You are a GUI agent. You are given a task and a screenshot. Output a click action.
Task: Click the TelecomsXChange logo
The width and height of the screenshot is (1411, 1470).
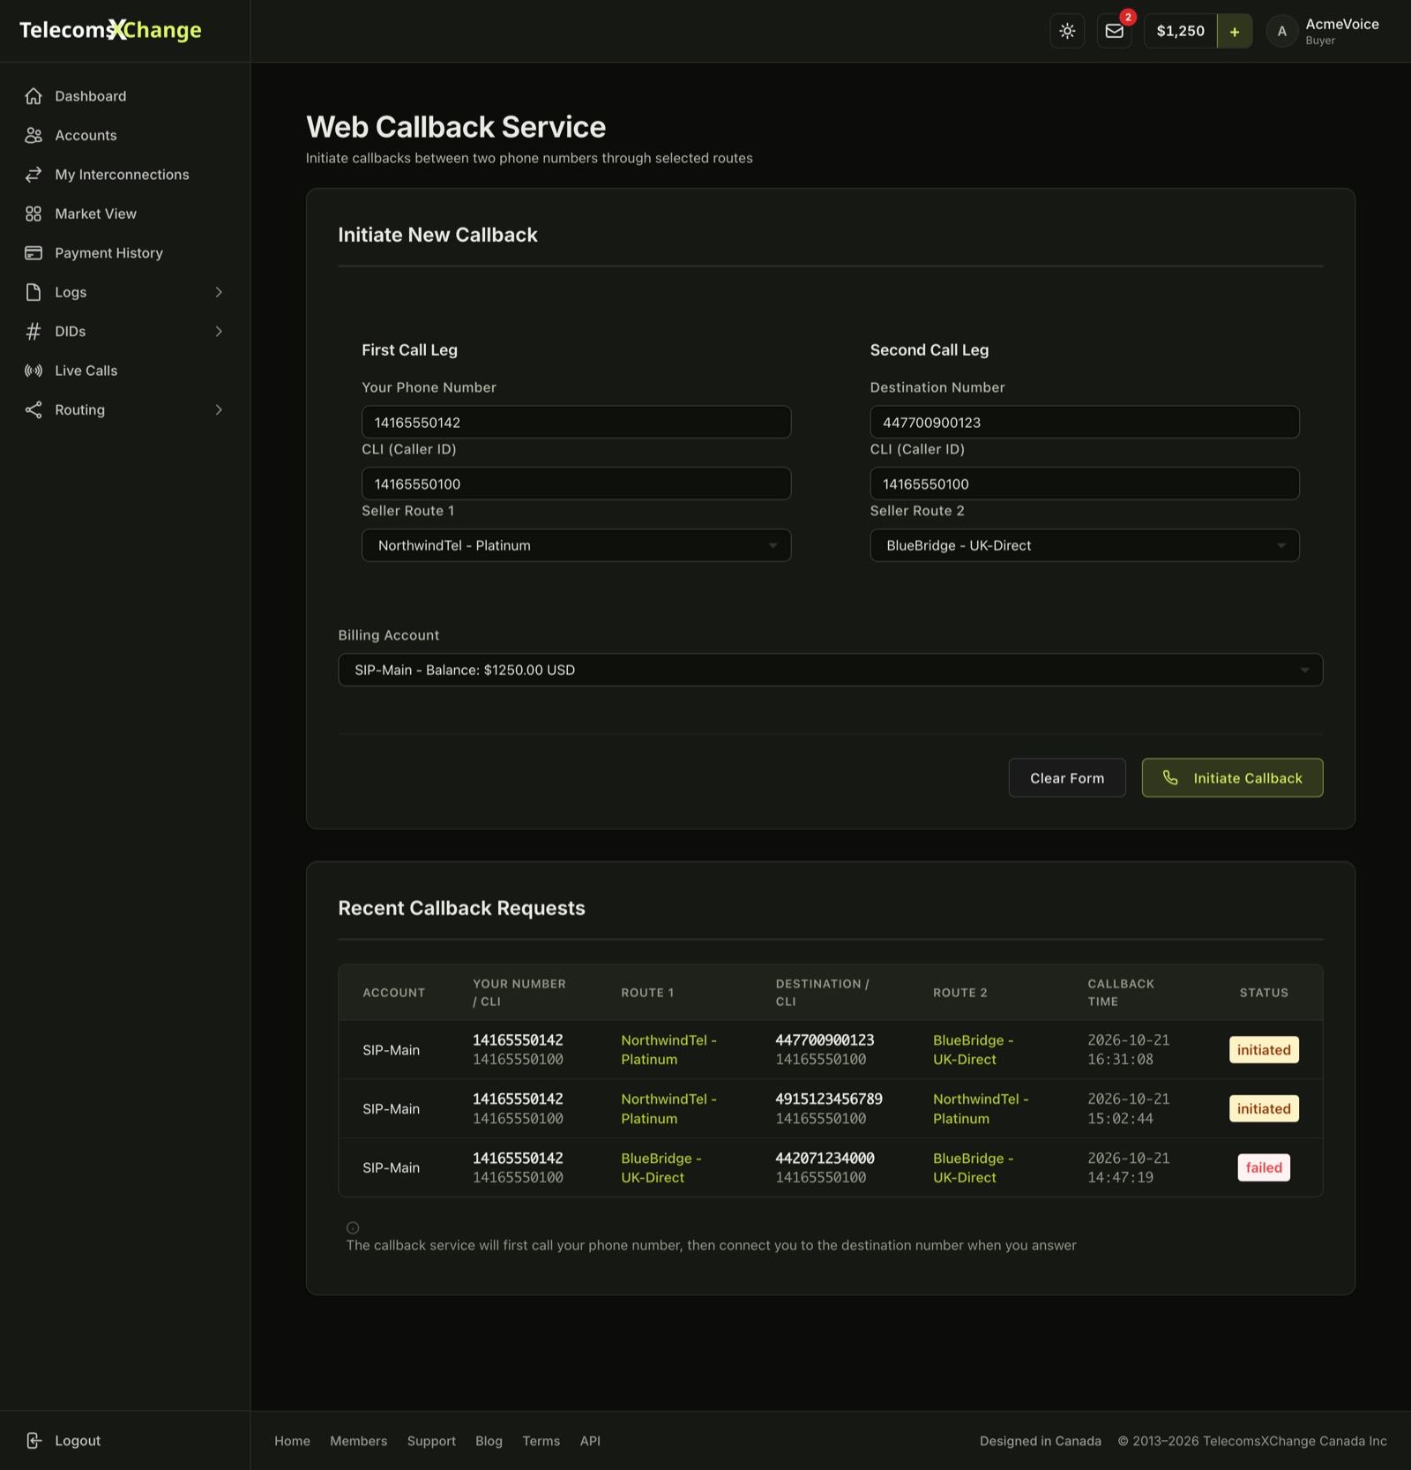[x=110, y=30]
